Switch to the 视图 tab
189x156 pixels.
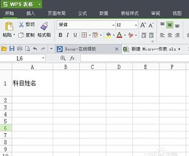[x=177, y=13]
